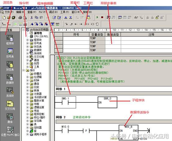
Task: Toggle network comments display button
Action: pyautogui.click(x=21, y=24)
